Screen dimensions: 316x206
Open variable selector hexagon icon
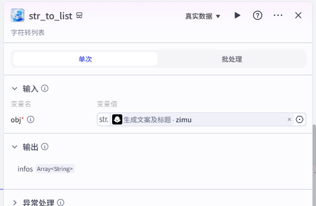point(300,119)
